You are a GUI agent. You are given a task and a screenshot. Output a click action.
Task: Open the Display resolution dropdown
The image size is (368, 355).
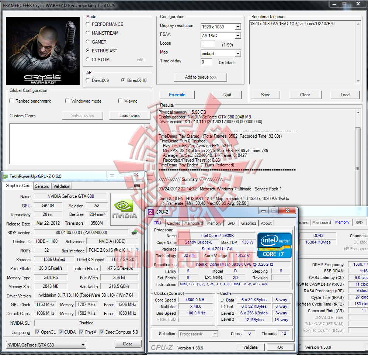(x=221, y=27)
